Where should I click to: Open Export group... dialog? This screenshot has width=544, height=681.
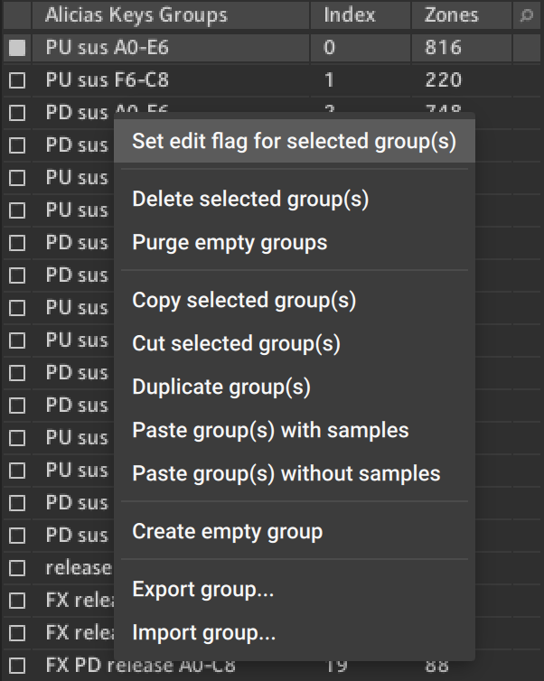click(202, 590)
